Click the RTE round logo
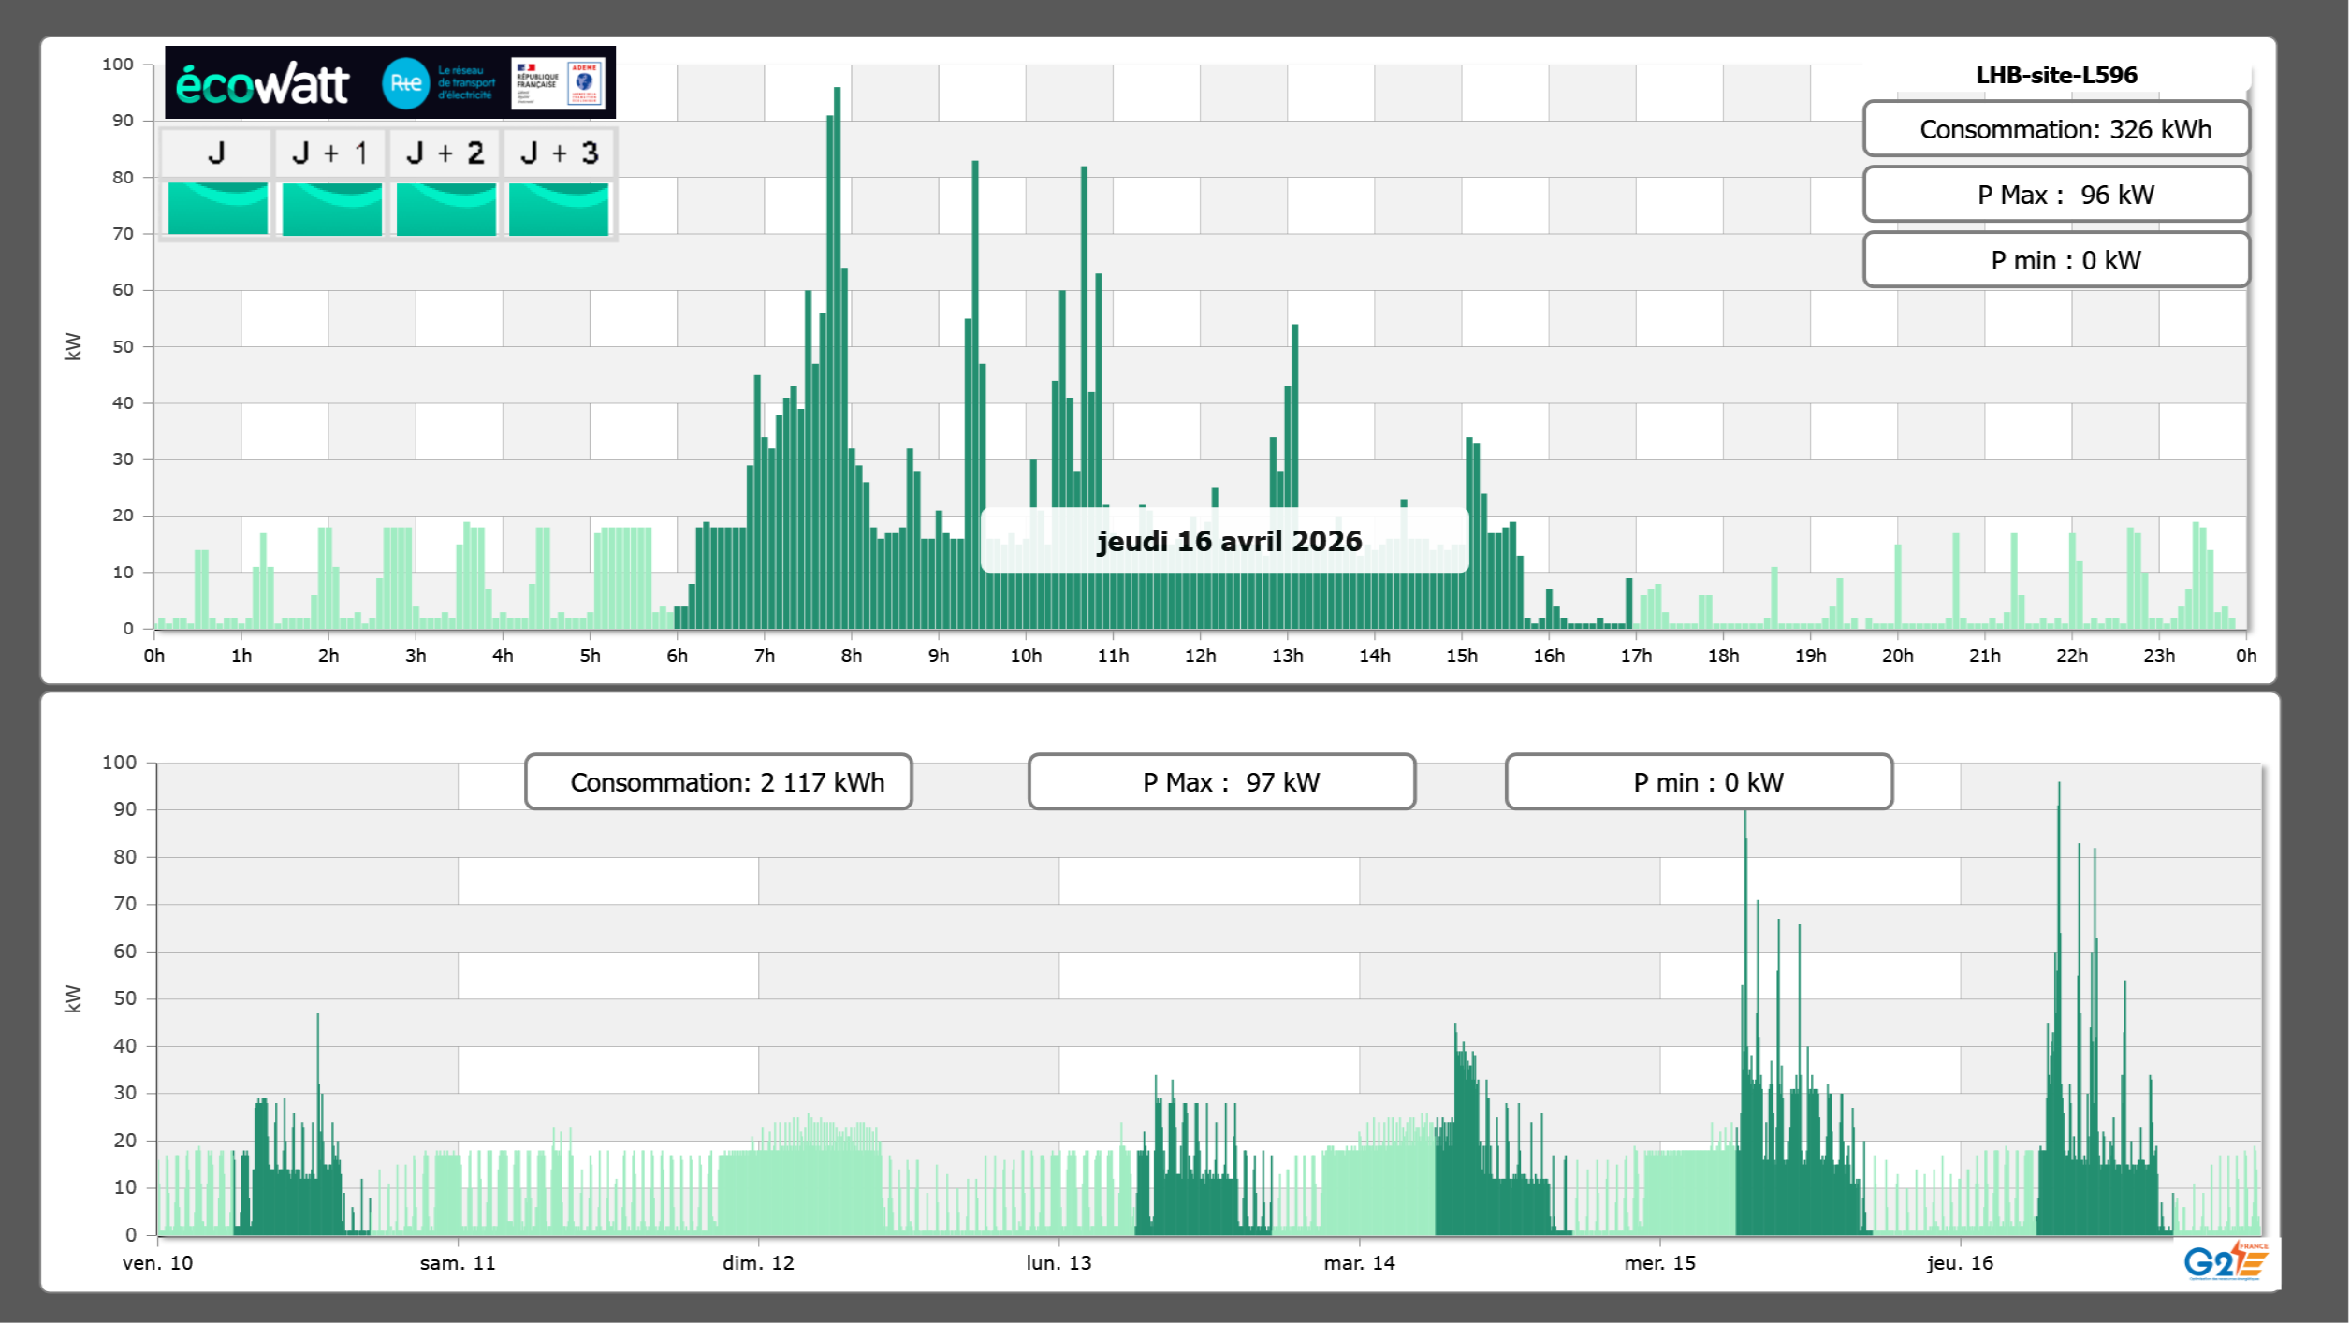 tap(405, 83)
